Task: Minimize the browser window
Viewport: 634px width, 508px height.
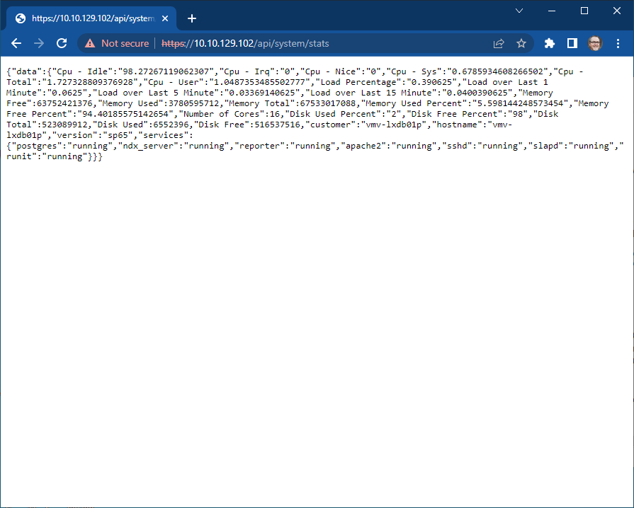Action: 552,11
